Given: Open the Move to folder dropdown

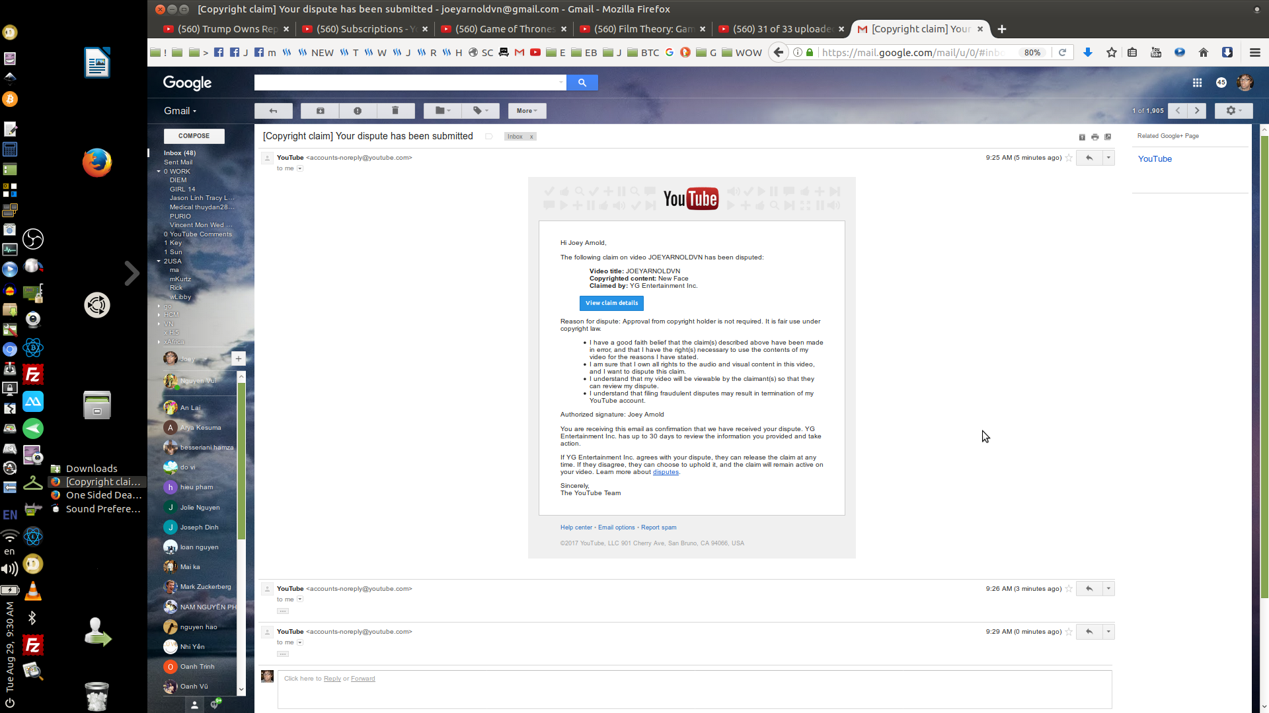Looking at the screenshot, I should click(443, 111).
